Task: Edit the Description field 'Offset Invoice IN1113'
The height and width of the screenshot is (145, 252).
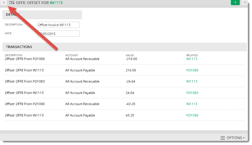Action: (x=58, y=25)
